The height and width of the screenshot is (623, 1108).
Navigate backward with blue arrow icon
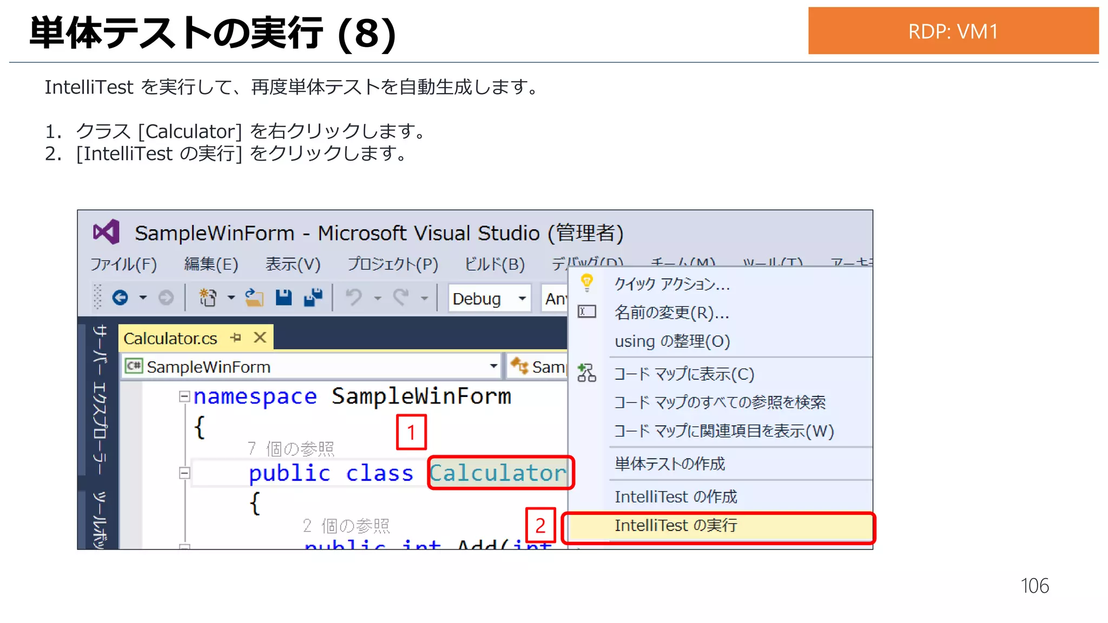tap(120, 297)
